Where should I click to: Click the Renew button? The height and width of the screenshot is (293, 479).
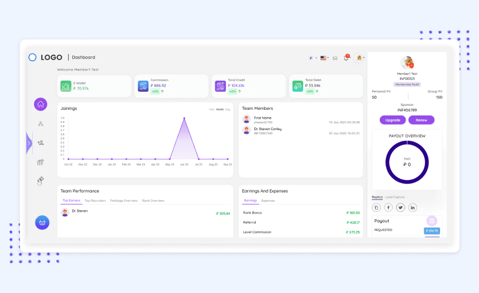coord(422,120)
